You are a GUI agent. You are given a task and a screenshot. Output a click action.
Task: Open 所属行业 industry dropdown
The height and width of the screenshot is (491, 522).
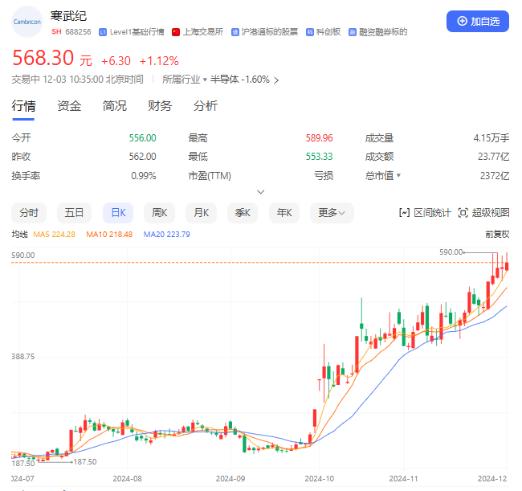(185, 80)
